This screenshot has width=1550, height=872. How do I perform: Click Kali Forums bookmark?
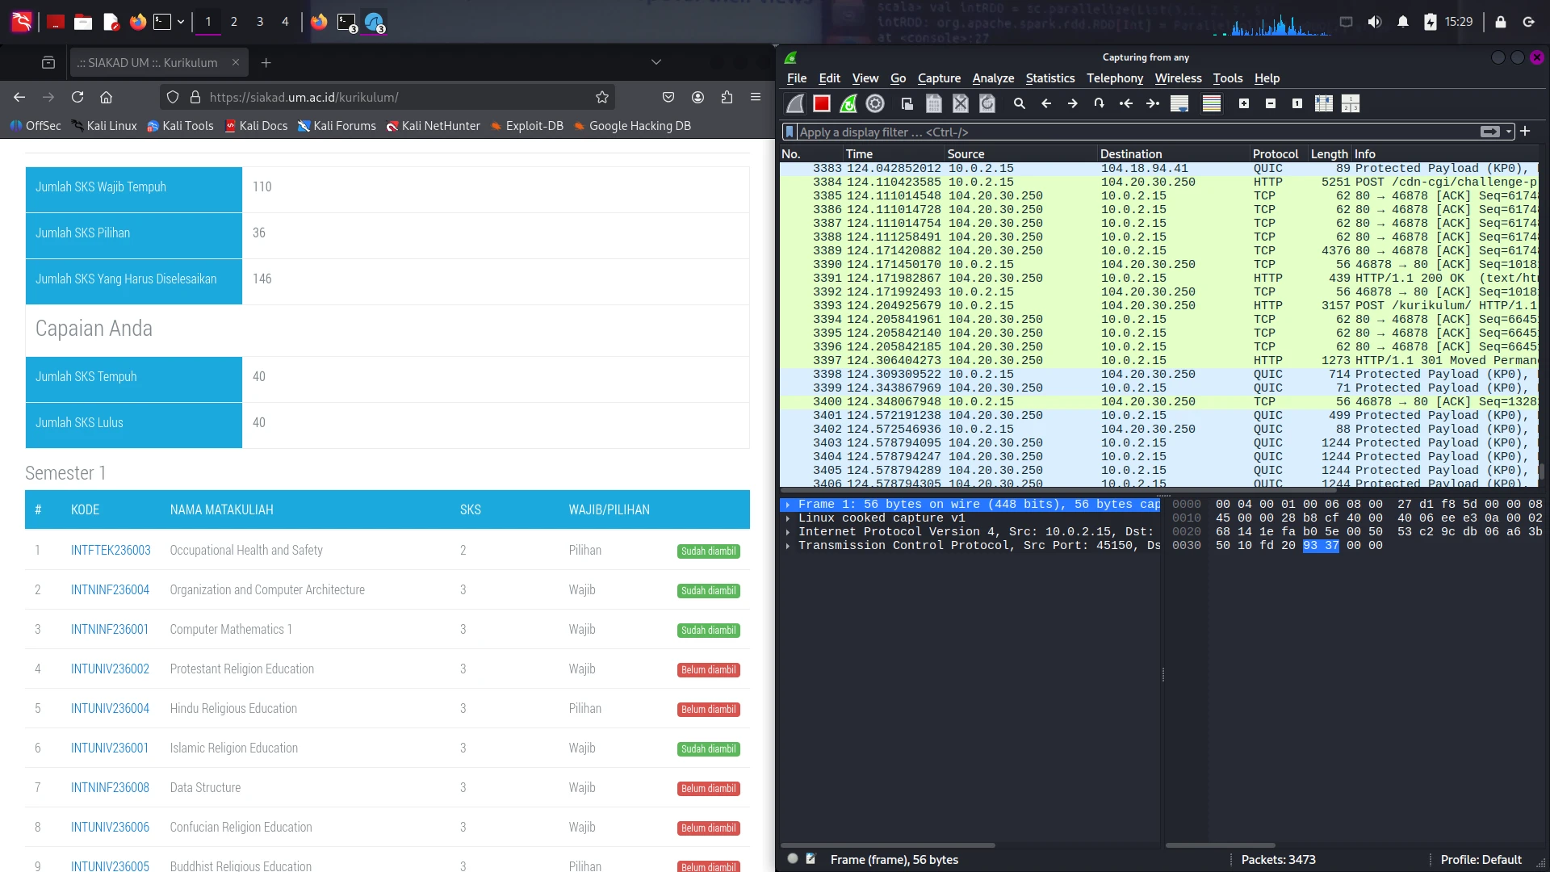[337, 126]
